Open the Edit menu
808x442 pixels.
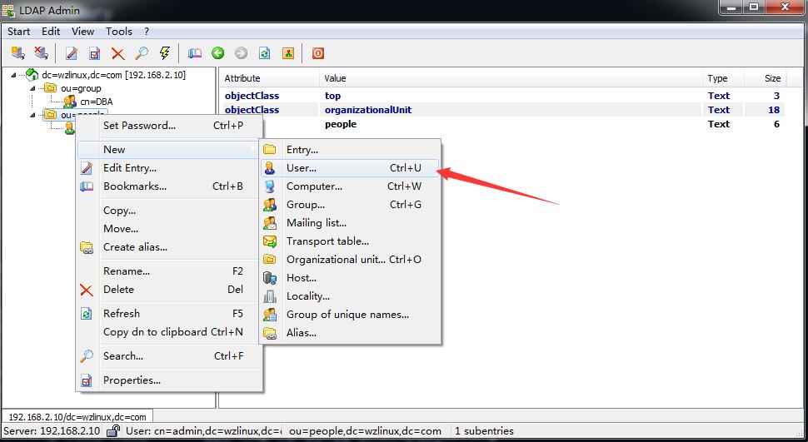(51, 32)
